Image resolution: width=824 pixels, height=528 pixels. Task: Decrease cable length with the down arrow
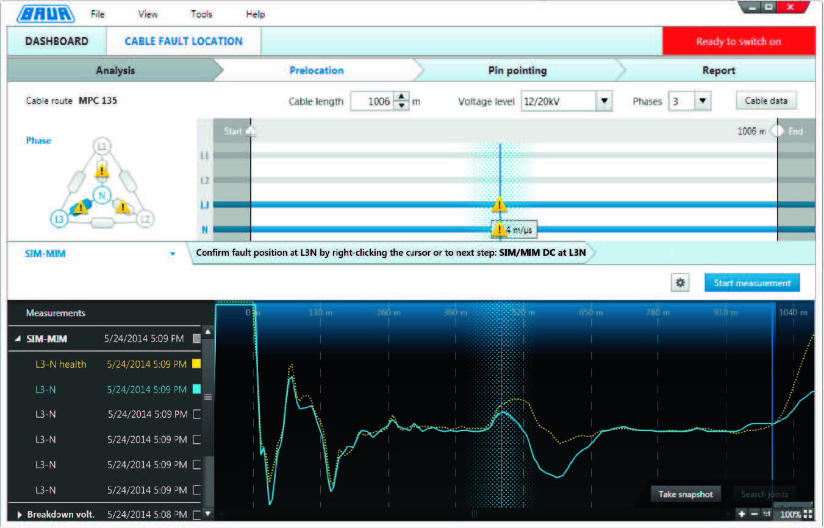click(x=401, y=106)
